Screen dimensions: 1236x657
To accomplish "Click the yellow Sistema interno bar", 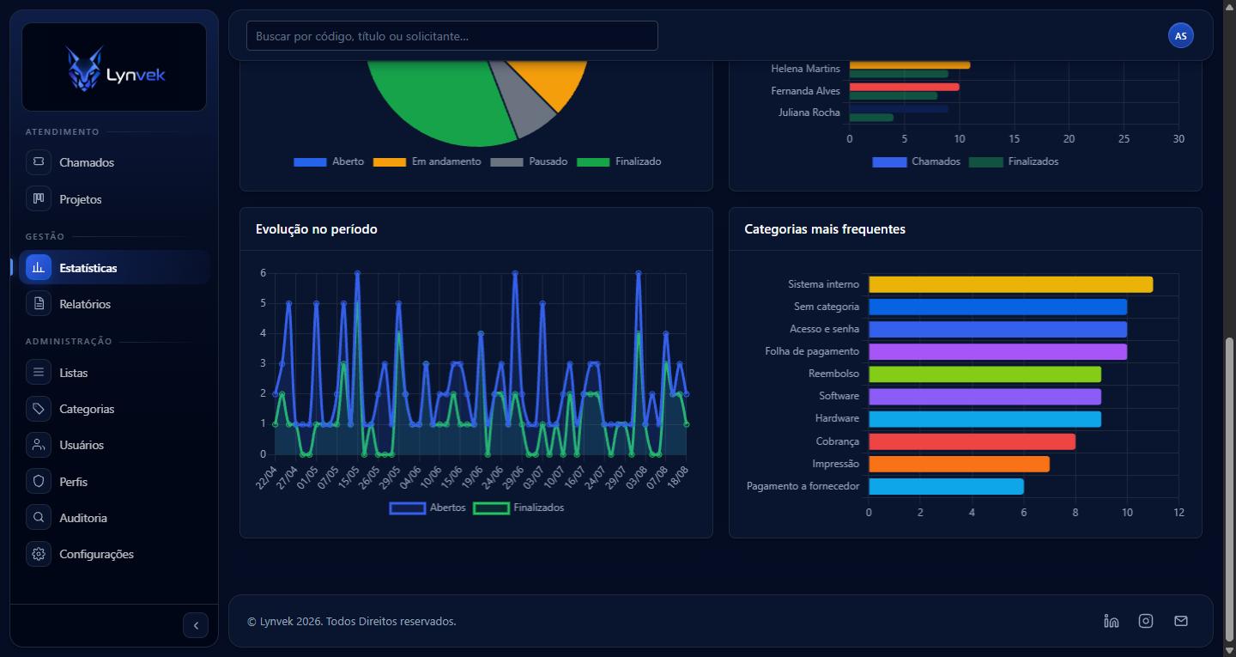I will (1010, 284).
